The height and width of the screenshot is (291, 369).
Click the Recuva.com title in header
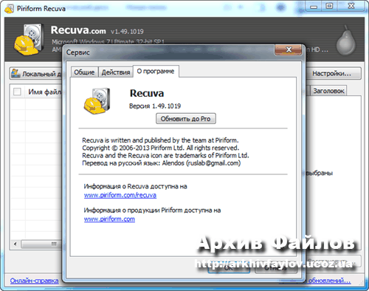click(78, 30)
